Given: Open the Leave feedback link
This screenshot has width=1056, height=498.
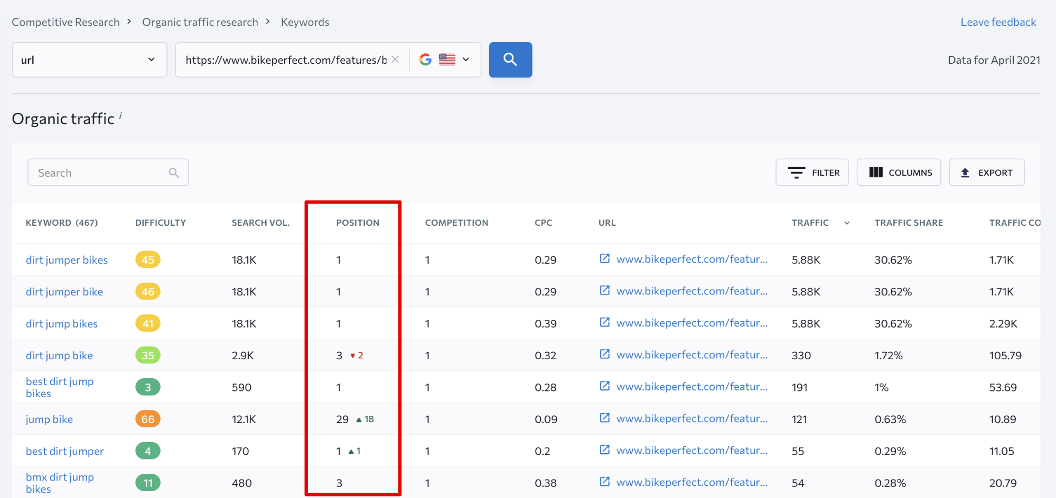Looking at the screenshot, I should point(998,22).
